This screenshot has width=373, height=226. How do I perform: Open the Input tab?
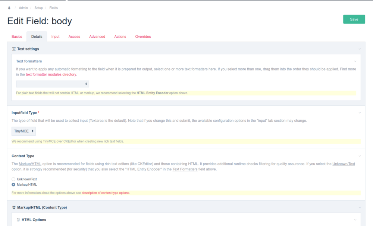[55, 36]
